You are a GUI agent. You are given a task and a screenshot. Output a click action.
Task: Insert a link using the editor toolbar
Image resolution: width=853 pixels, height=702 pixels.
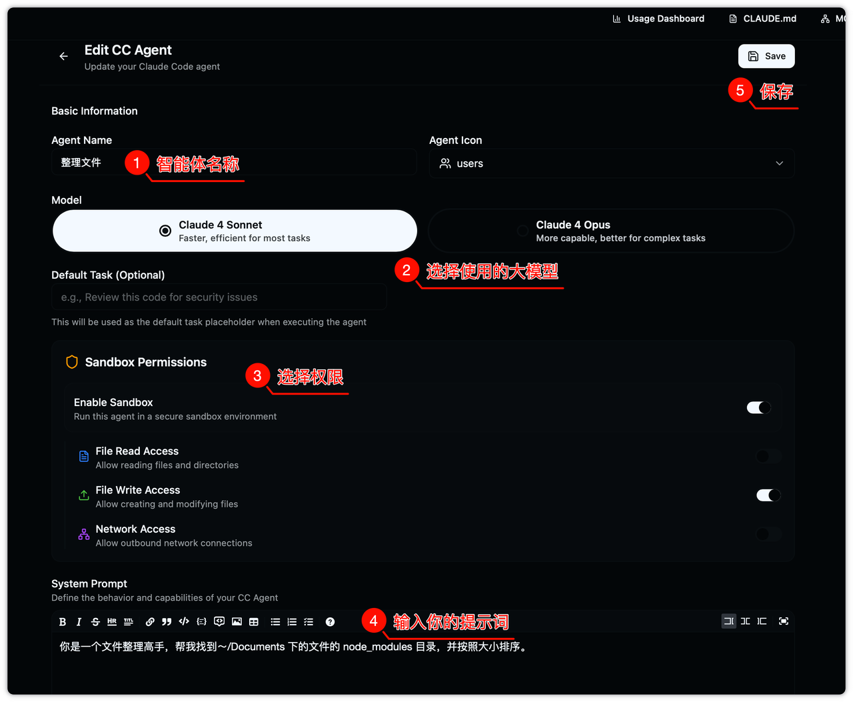tap(150, 622)
